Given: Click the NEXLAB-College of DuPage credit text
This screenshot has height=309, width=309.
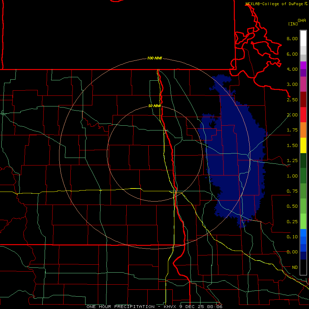Looking at the screenshot, I should pyautogui.click(x=275, y=4).
